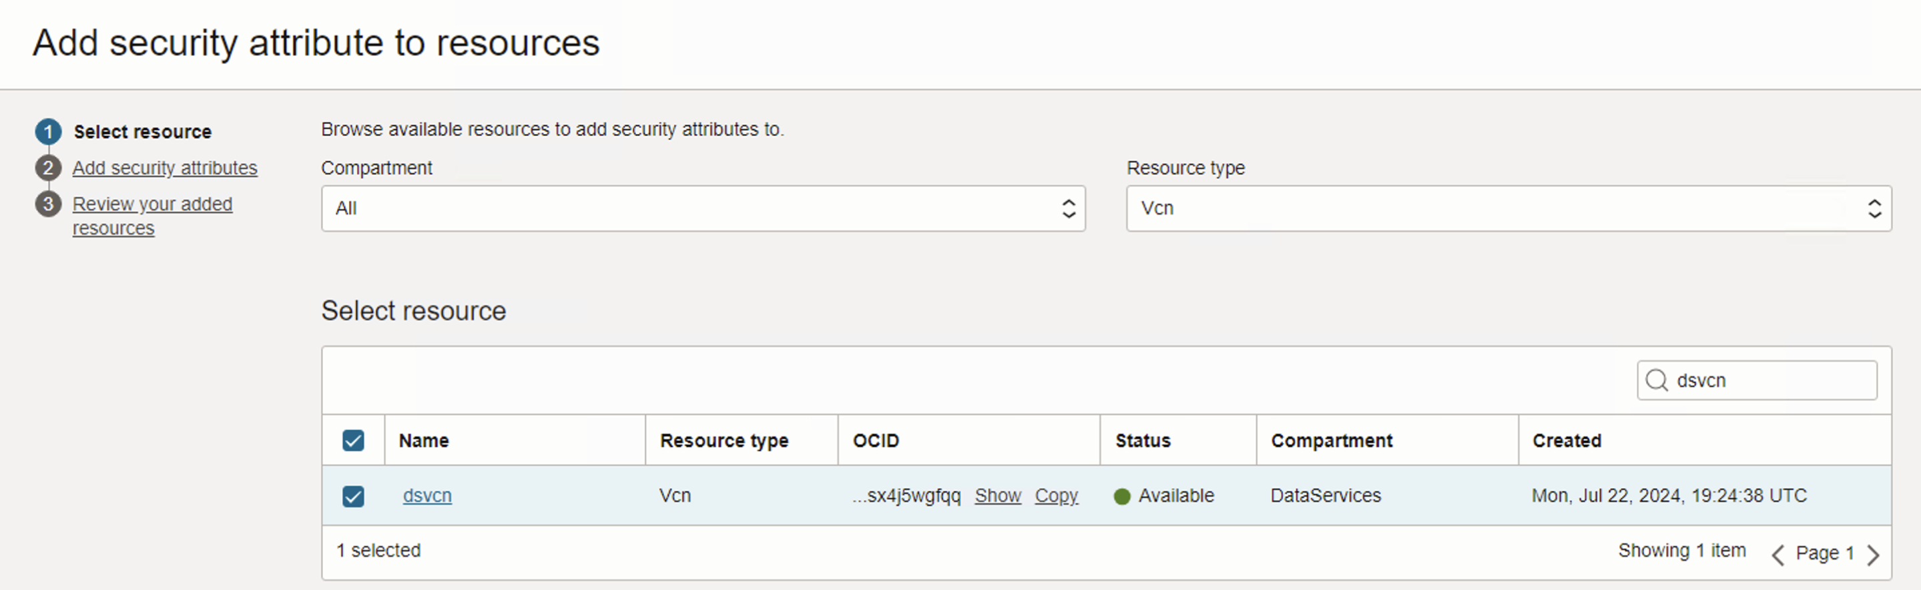Click the step 3 circle icon
This screenshot has height=590, width=1921.
coord(49,204)
